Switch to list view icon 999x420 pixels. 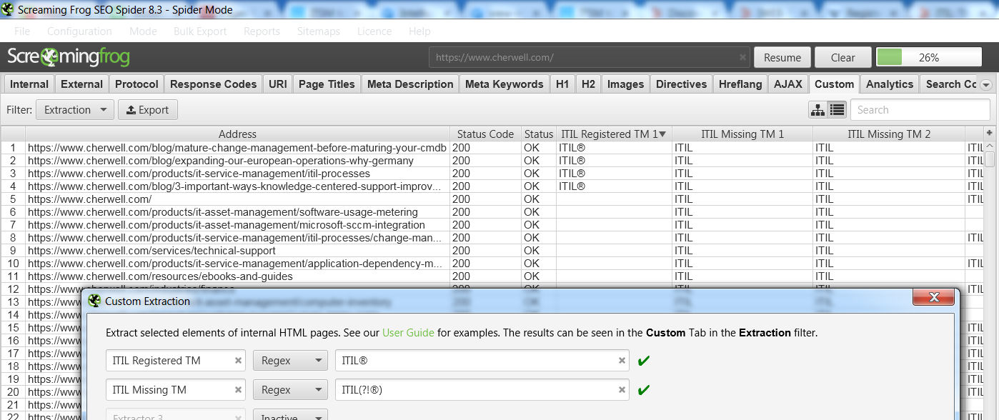pos(837,110)
